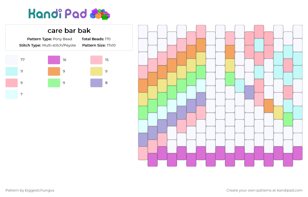
Task: Click the count '11' beside the cyan swatch
Action: (22, 71)
